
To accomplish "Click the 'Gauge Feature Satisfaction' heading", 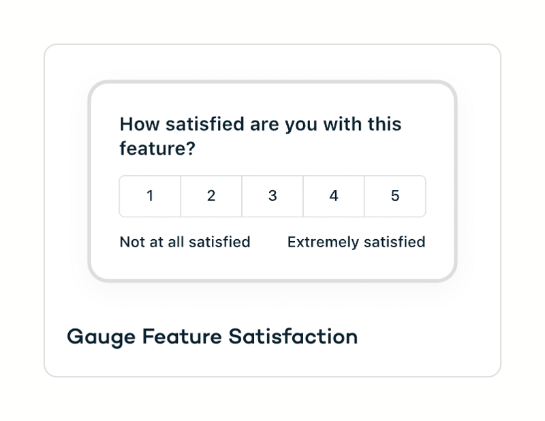I will 212,337.
